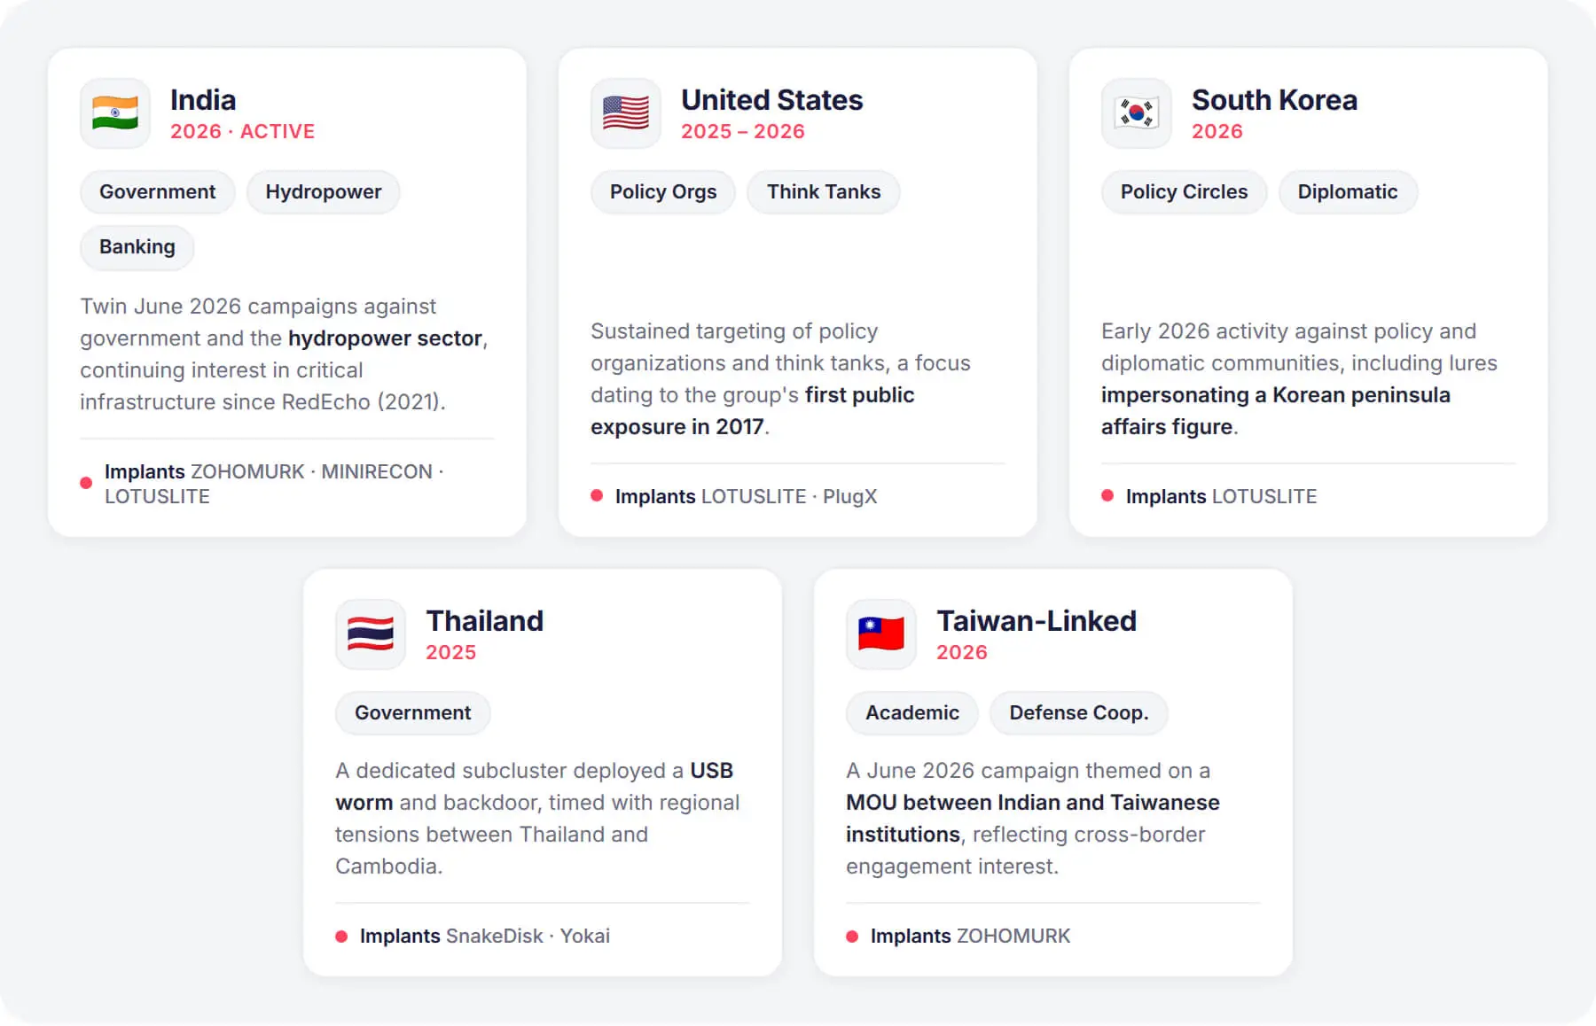
Task: Open the Taiwan-Linked card title
Action: (x=1037, y=621)
